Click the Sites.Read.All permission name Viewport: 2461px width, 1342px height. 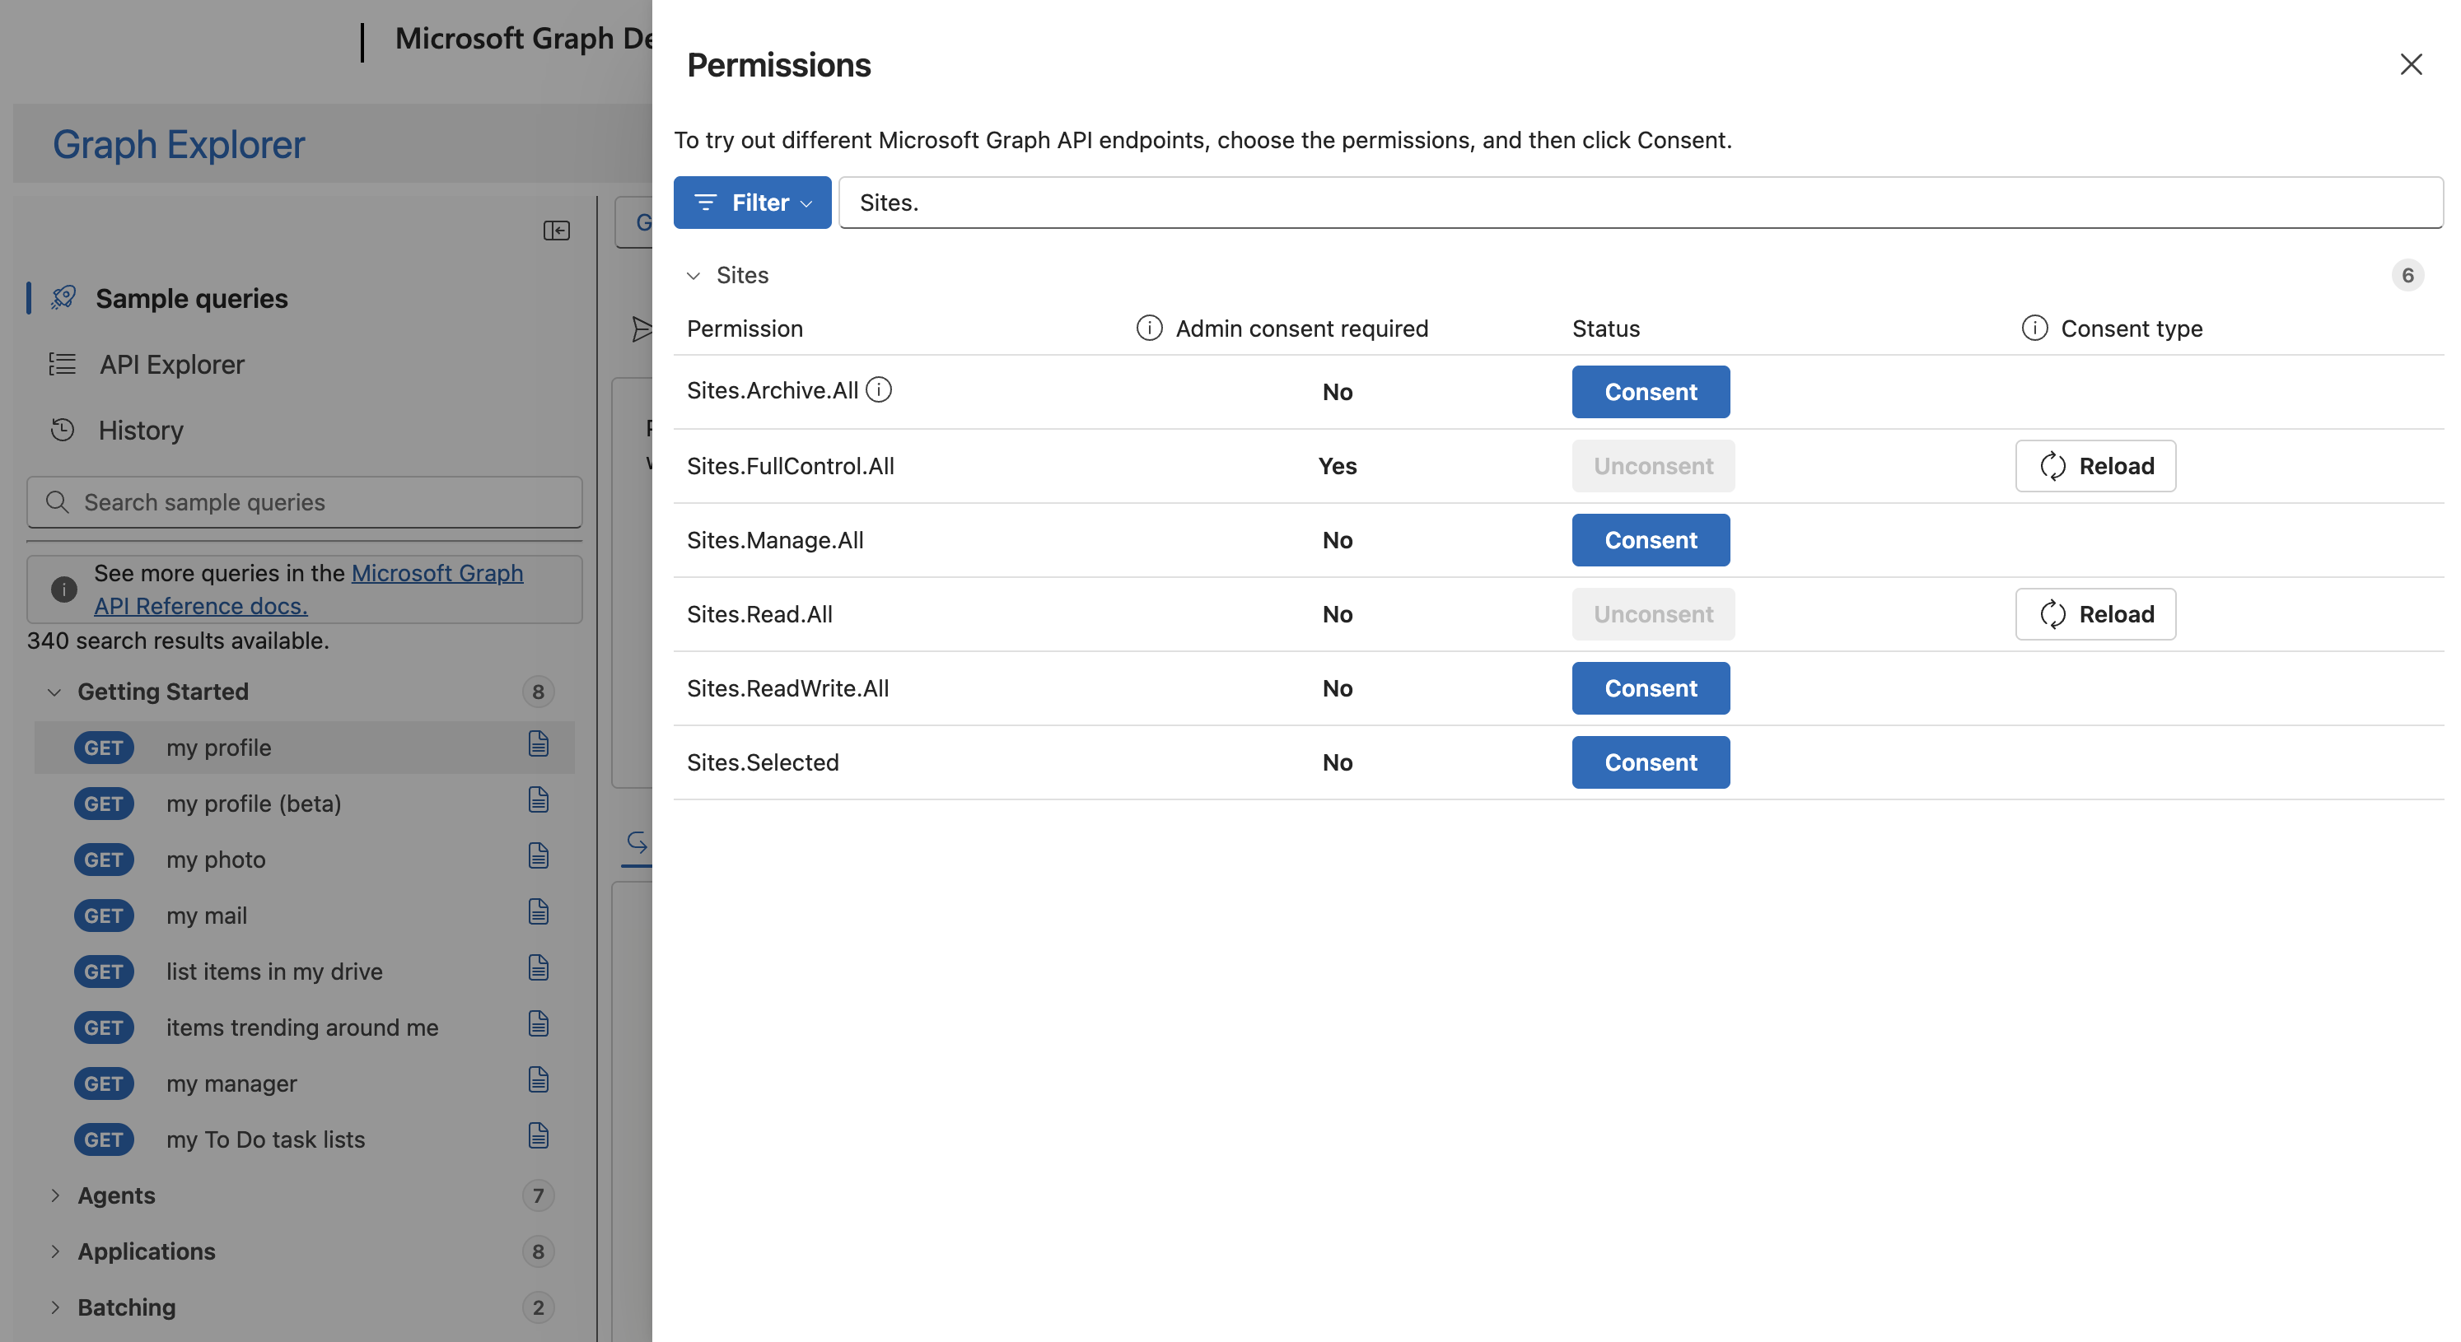(759, 614)
